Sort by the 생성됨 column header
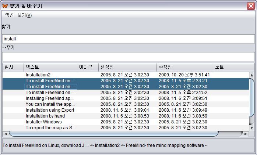257x155 pixels. 127,67
